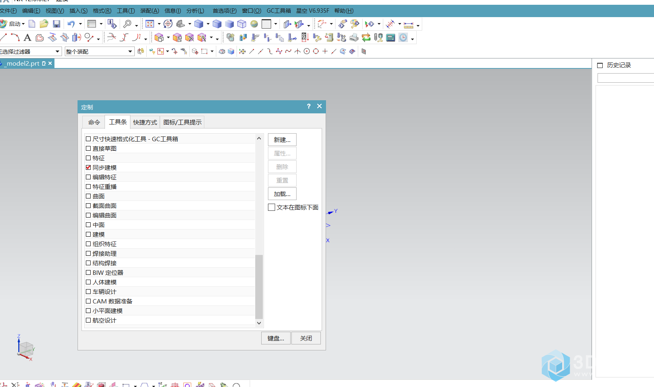Viewport: 654px width, 387px height.
Task: Open the 文件(F) menu
Action: point(8,11)
